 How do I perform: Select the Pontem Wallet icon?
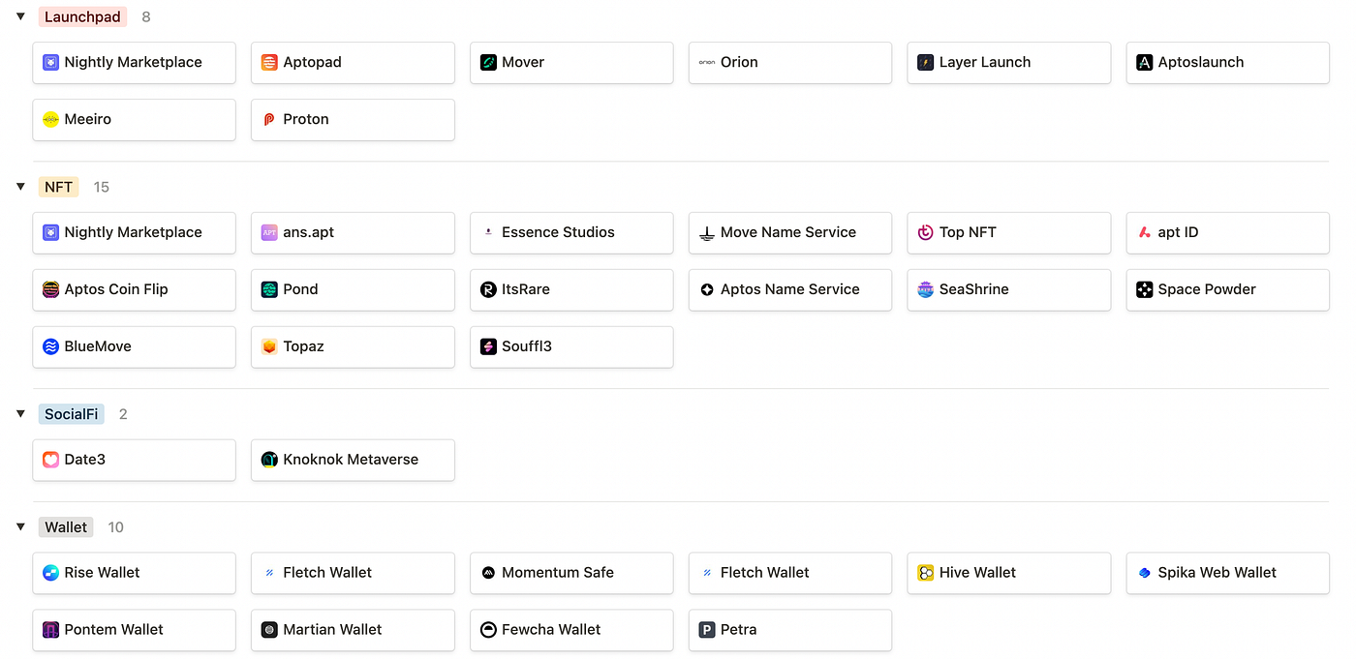[x=50, y=629]
